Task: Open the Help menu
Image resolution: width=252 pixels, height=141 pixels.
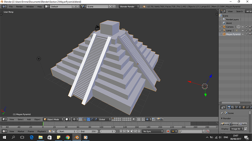Action: (x=39, y=7)
